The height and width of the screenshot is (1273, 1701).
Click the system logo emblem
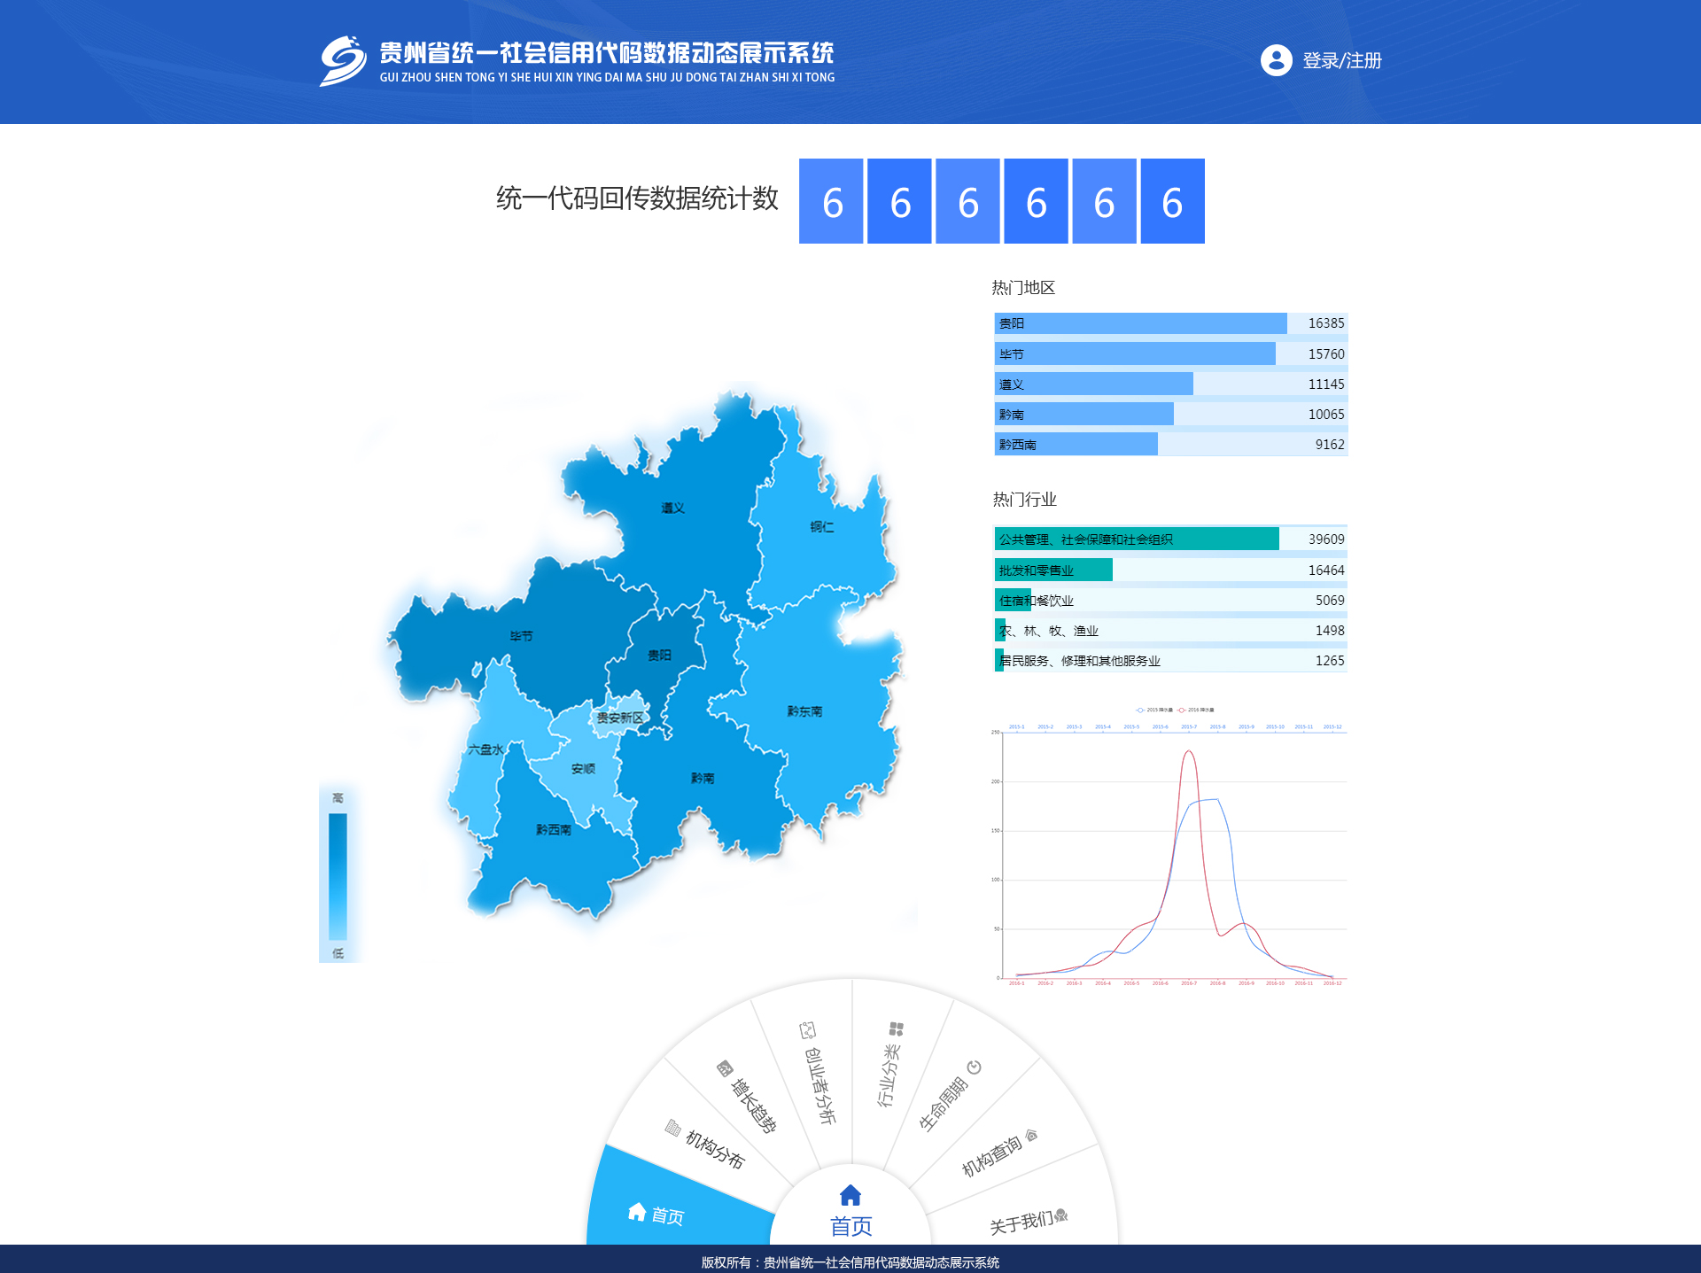click(x=343, y=60)
